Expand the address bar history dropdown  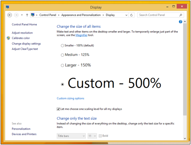(126, 15)
